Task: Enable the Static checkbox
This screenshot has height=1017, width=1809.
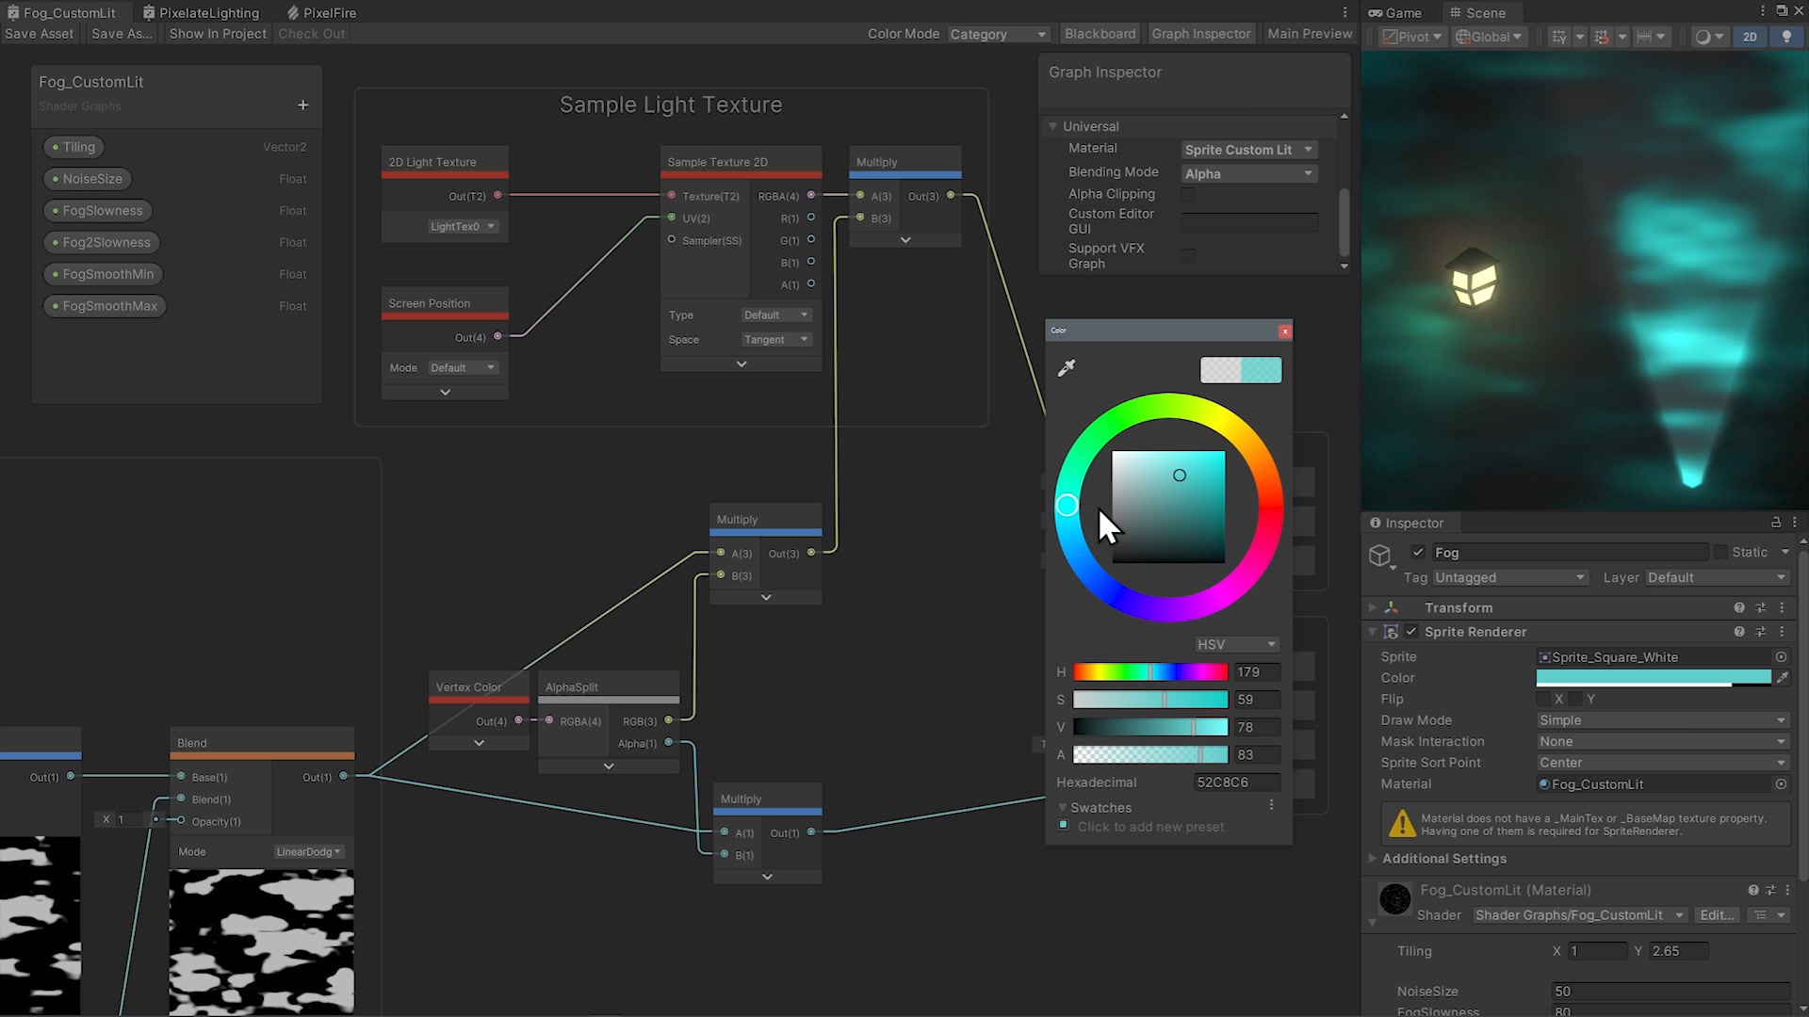Action: (x=1720, y=553)
